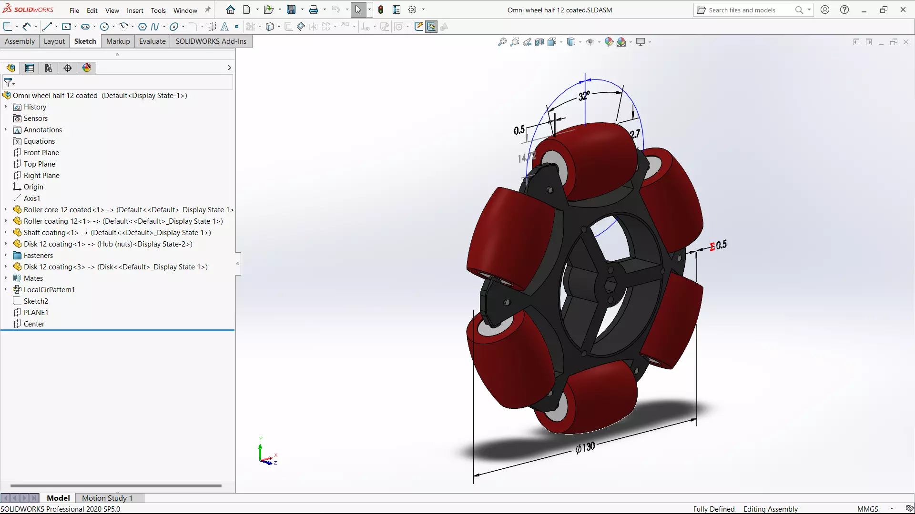The height and width of the screenshot is (514, 915).
Task: Create a new document
Action: point(246,10)
